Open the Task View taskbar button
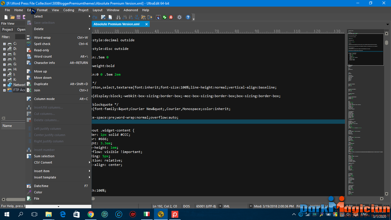 [x=34, y=214]
